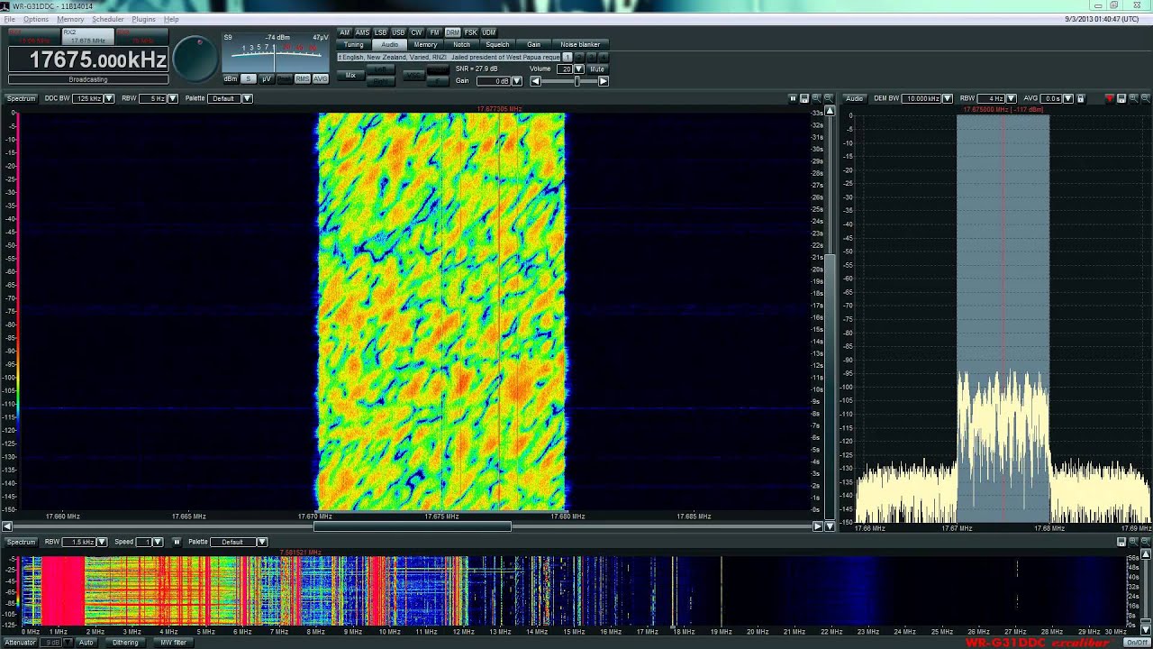Switch to the Noise blanker tab
Screen dimensions: 1153x649
(x=580, y=44)
